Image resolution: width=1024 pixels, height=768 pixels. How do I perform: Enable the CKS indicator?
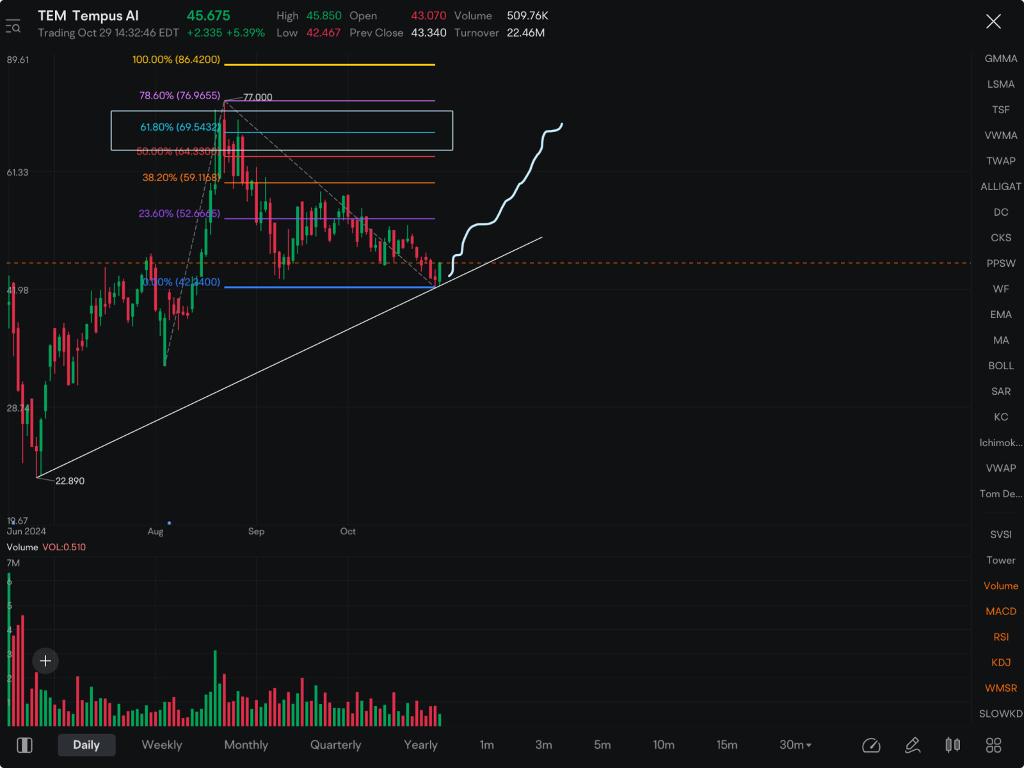tap(1001, 237)
